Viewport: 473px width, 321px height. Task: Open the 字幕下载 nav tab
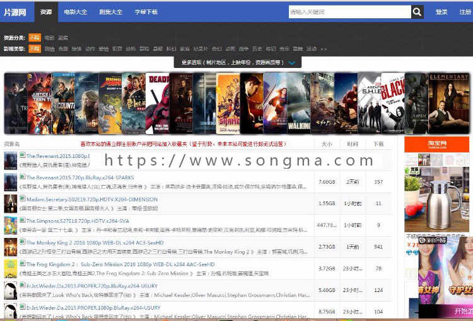(x=146, y=12)
